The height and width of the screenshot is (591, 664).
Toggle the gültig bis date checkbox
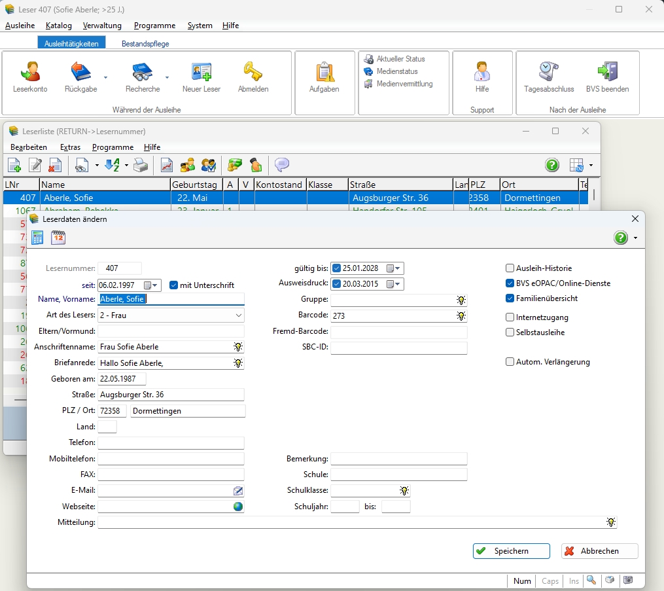(x=337, y=268)
